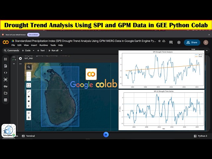Image resolution: width=212 pixels, height=159 pixels.
Task: Open the Commands search
Action: (11, 51)
